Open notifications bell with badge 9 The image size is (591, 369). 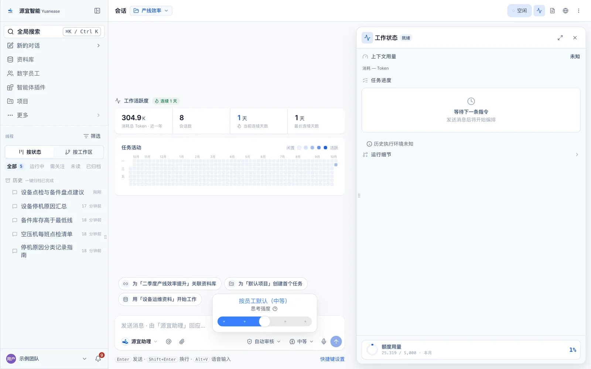pyautogui.click(x=98, y=358)
